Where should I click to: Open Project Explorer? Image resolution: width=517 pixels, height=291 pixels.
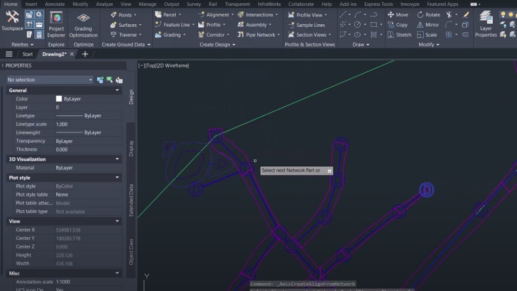click(x=56, y=24)
